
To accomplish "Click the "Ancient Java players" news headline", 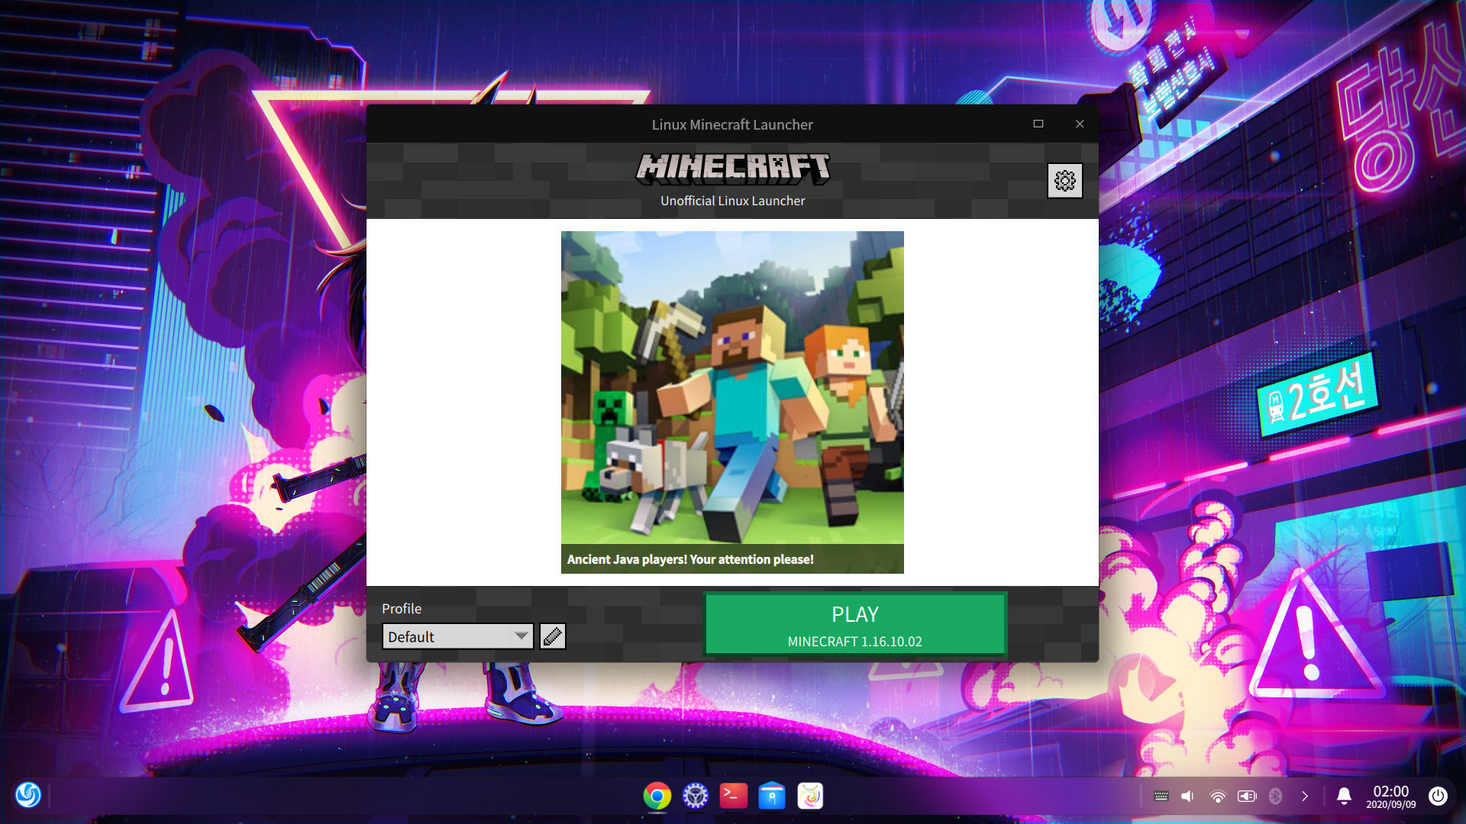I will pos(690,559).
